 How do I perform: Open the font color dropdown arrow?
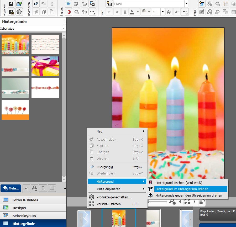coord(138,12)
